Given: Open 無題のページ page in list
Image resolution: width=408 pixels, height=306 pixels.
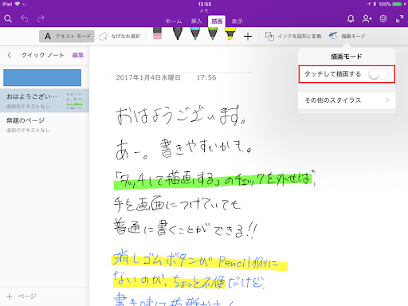Looking at the screenshot, I should (45, 124).
